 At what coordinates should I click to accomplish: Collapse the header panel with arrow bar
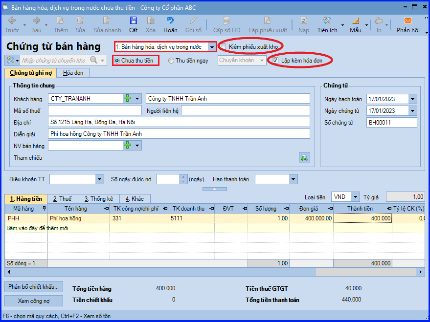(x=215, y=189)
